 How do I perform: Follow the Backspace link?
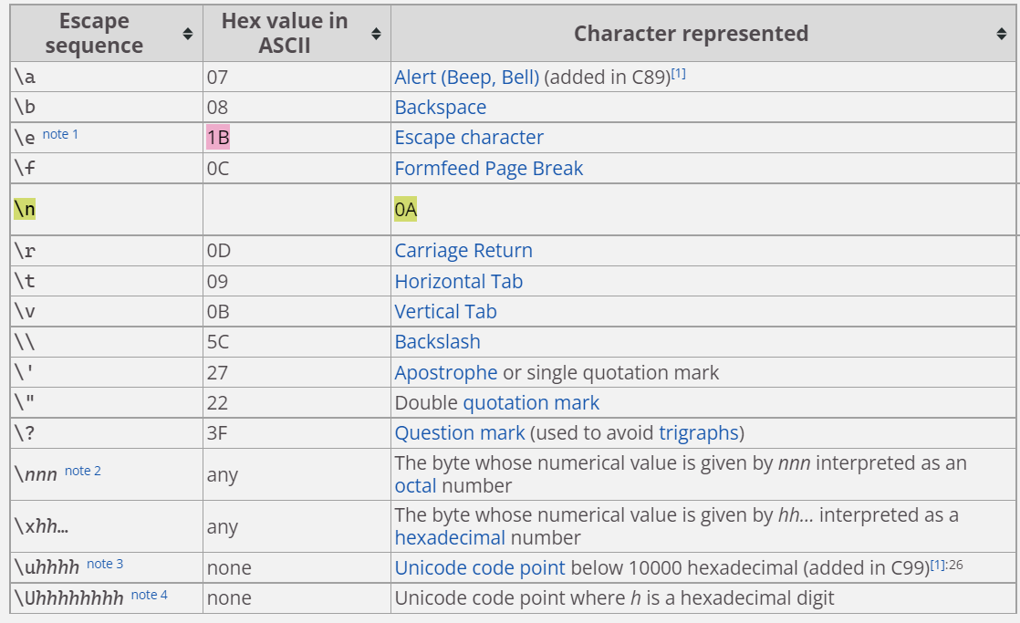[440, 108]
